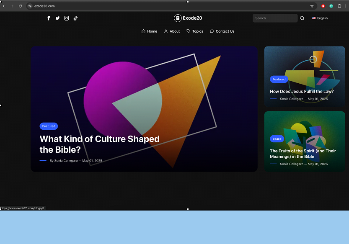Open the Instagram social icon
Image resolution: width=349 pixels, height=244 pixels.
[x=67, y=18]
